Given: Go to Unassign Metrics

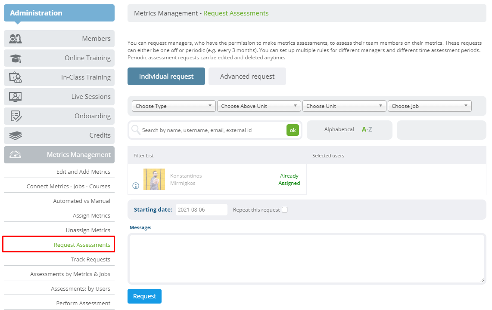Looking at the screenshot, I should pyautogui.click(x=88, y=230).
